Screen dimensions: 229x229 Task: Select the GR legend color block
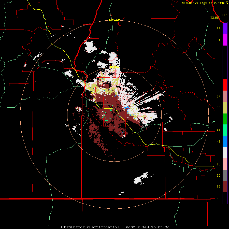(225, 96)
